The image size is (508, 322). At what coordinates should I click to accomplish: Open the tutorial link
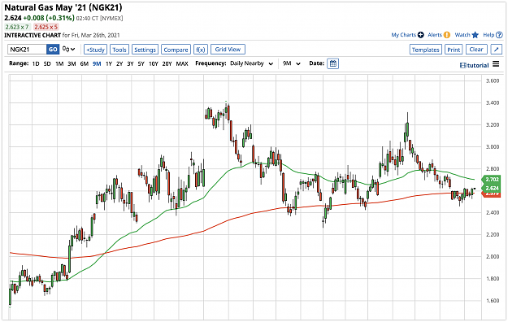(x=475, y=65)
